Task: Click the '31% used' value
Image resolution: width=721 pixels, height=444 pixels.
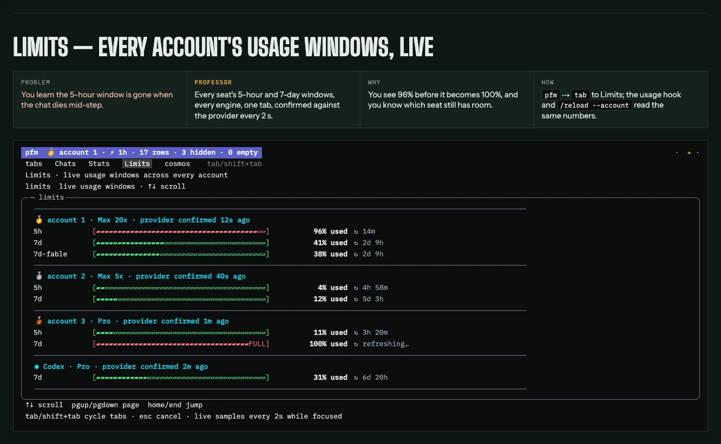Action: point(330,377)
